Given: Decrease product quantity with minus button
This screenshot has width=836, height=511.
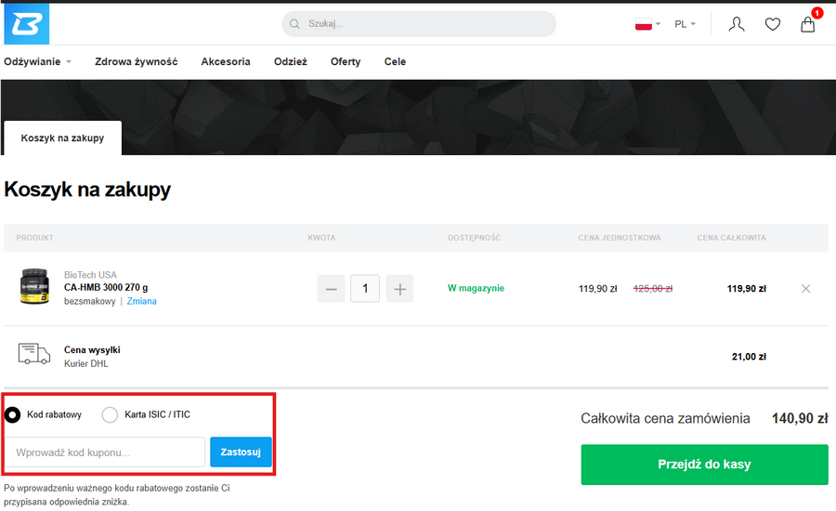Looking at the screenshot, I should tap(331, 289).
